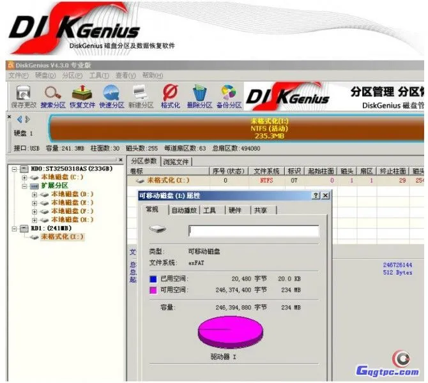
Task: Click the help ? button in properties dialog
Action: (x=316, y=195)
